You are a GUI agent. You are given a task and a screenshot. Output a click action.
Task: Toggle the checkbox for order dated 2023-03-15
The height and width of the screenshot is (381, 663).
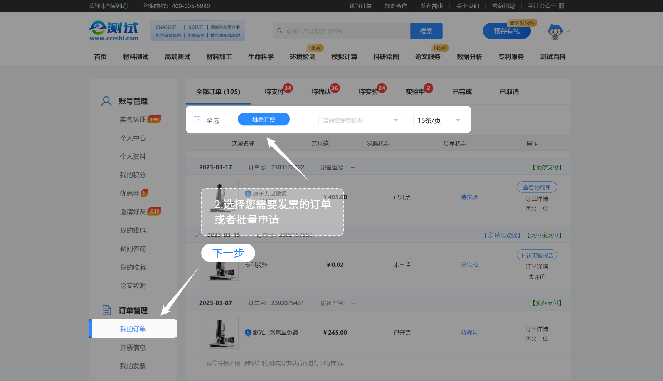pyautogui.click(x=197, y=235)
